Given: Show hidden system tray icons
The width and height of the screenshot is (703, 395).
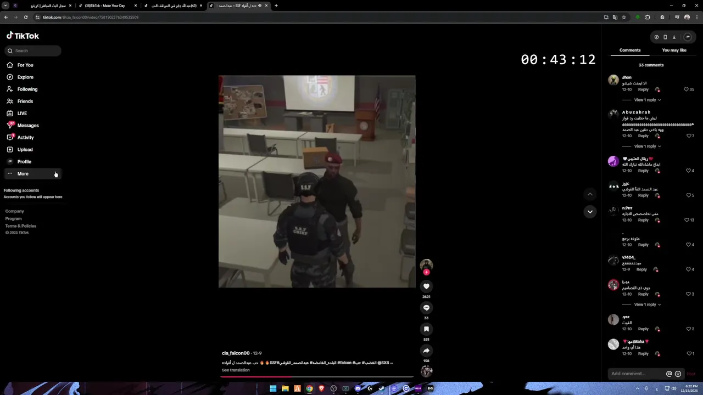Looking at the screenshot, I should coord(639,388).
